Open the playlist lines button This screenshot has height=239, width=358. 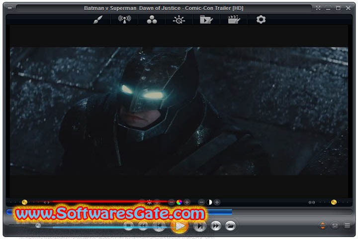pos(347,226)
